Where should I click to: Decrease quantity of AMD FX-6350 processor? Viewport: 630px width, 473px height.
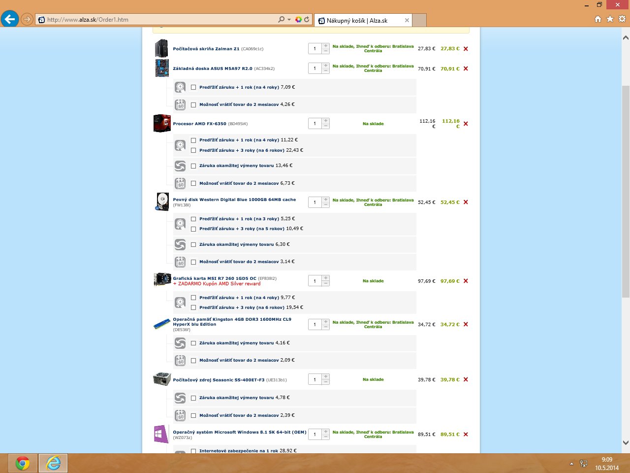[325, 126]
